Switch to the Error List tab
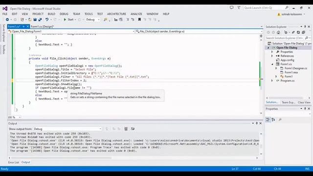The image size is (313, 176). click(13, 162)
